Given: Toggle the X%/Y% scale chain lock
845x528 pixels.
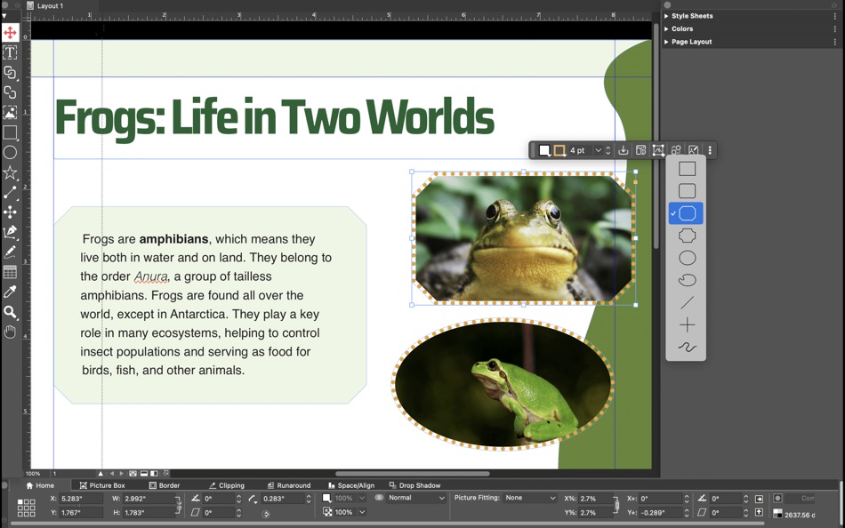Looking at the screenshot, I should (616, 506).
